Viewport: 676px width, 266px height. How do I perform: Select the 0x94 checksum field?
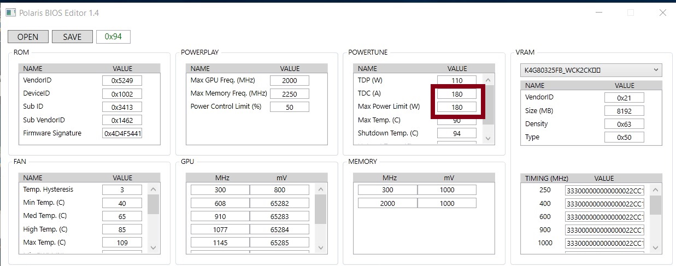tap(113, 37)
